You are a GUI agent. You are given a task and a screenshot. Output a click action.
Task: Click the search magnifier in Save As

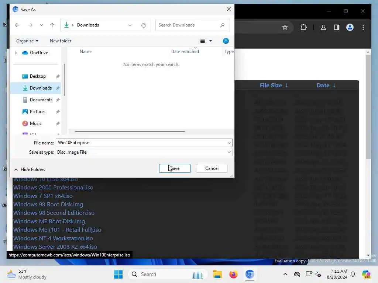222,25
